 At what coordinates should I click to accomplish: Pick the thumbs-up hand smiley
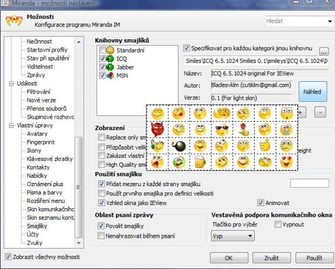[x=265, y=146]
